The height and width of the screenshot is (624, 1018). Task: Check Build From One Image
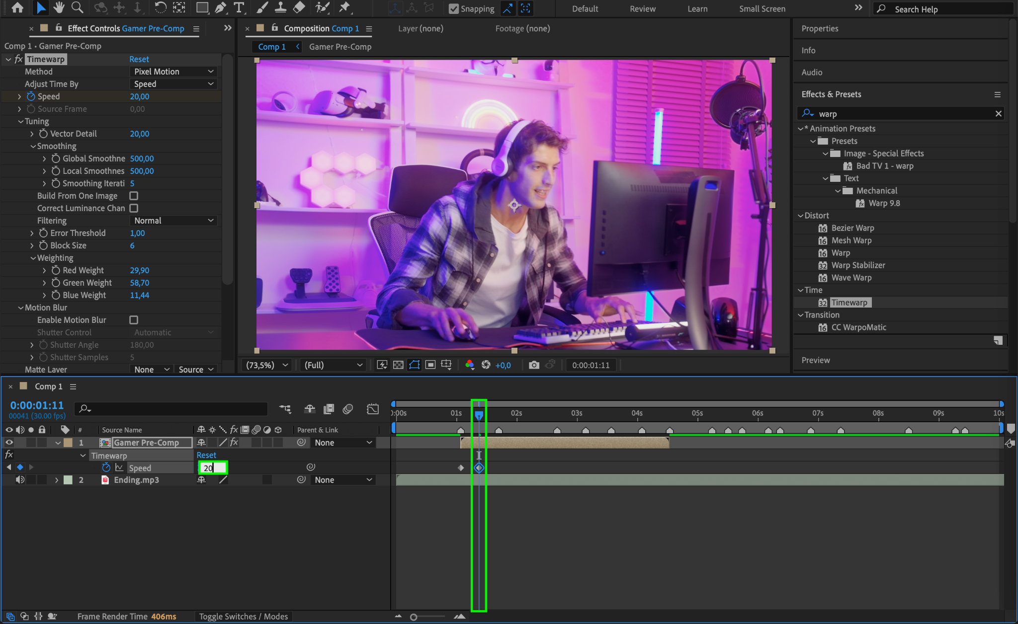click(134, 196)
